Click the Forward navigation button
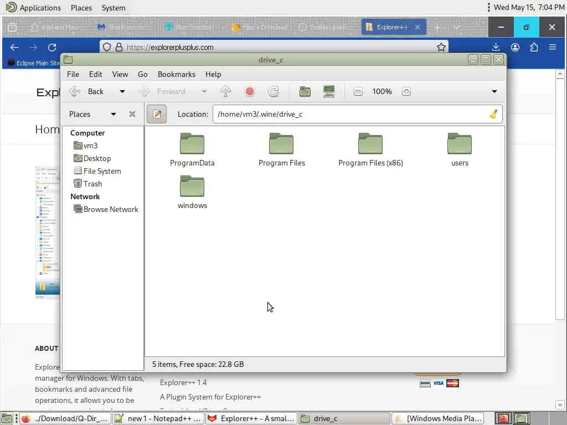 coord(162,91)
